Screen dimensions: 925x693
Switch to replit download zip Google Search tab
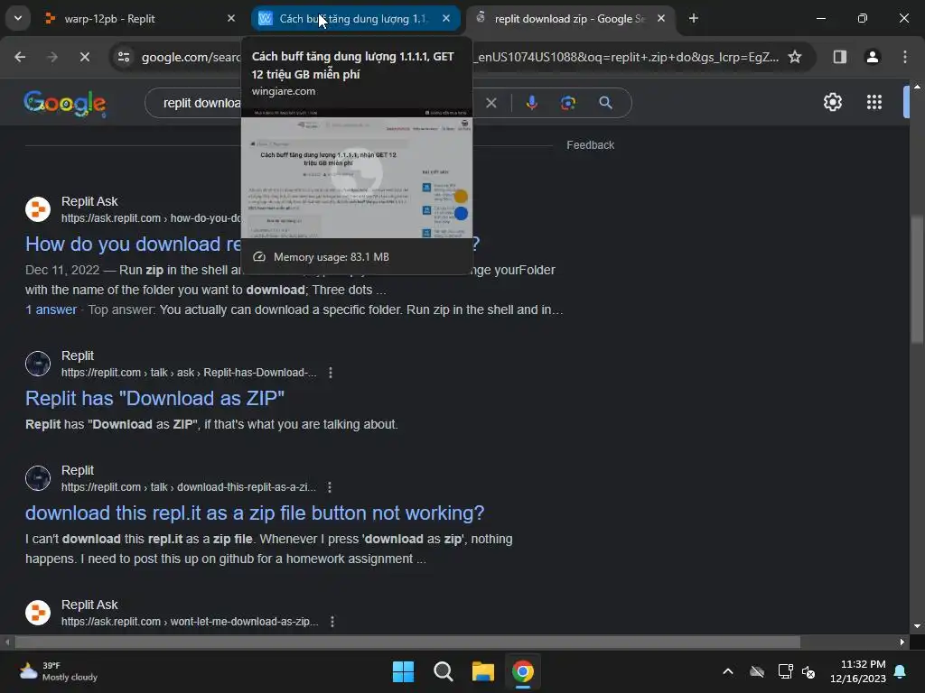click(x=569, y=19)
